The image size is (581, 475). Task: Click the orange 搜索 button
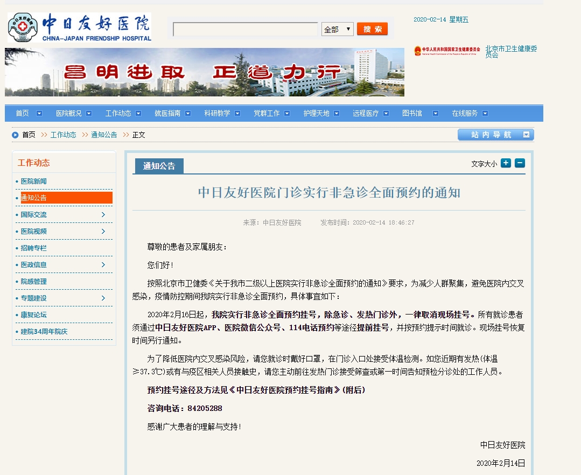click(373, 29)
